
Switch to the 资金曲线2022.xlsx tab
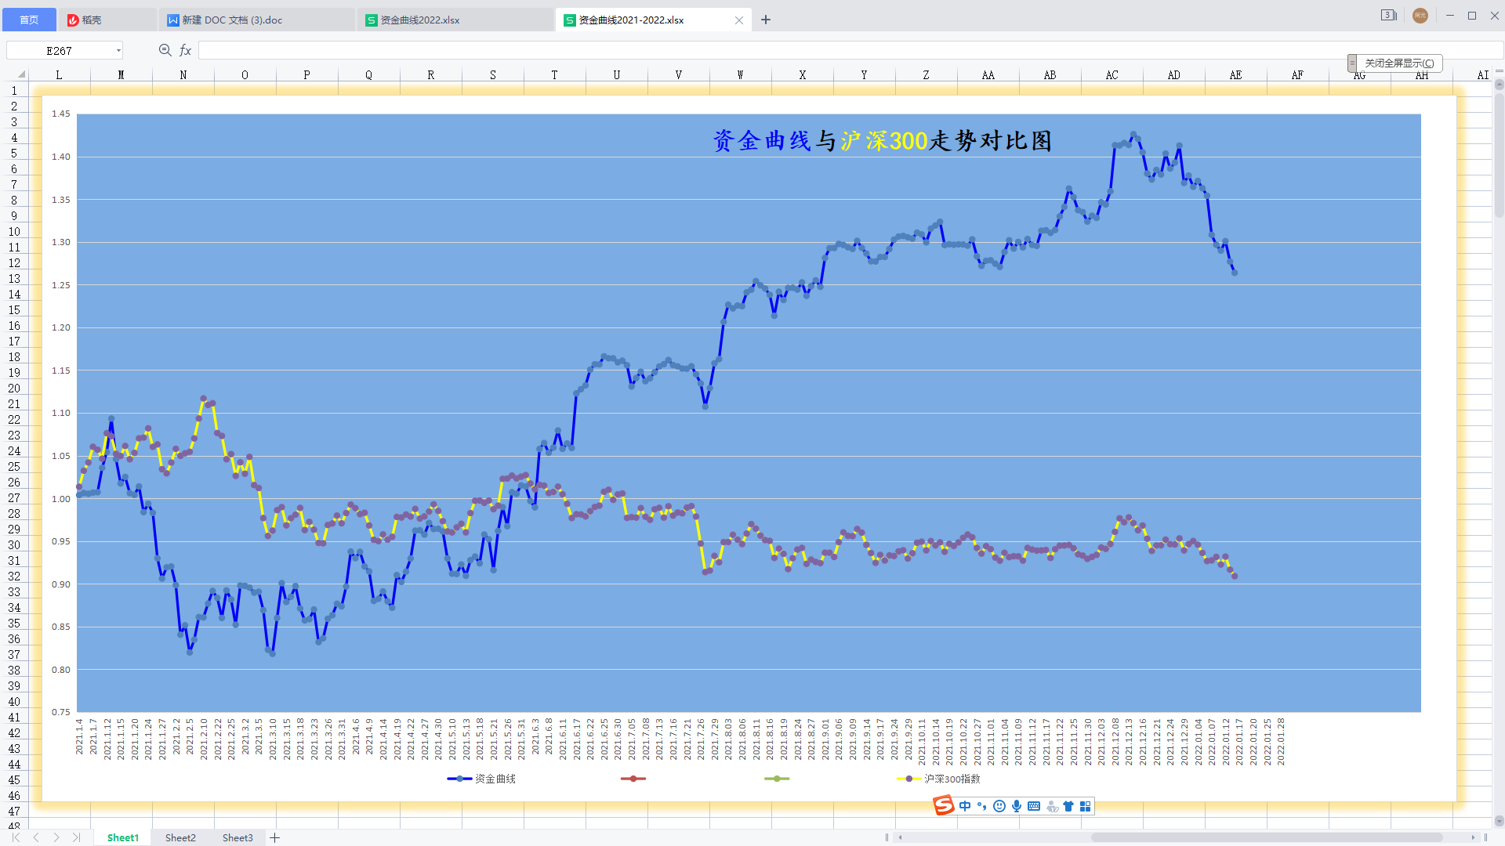pos(420,20)
